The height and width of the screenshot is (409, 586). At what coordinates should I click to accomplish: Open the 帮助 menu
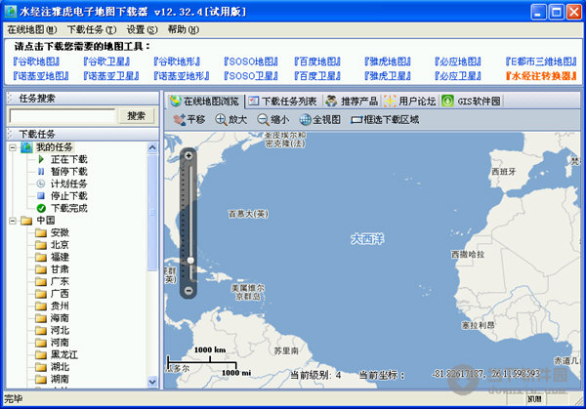184,29
